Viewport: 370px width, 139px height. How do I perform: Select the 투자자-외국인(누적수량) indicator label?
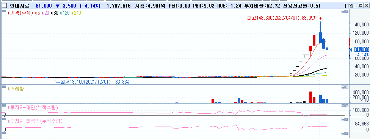click(35, 121)
